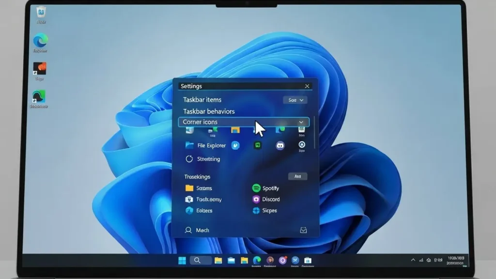Click the Taskbar items heading
This screenshot has width=496, height=279.
tap(202, 100)
